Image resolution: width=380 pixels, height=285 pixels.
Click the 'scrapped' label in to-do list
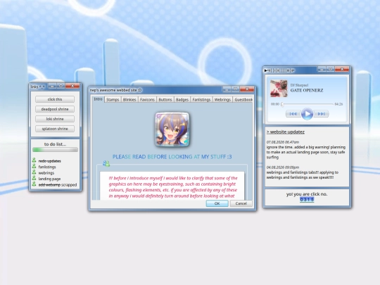point(69,185)
